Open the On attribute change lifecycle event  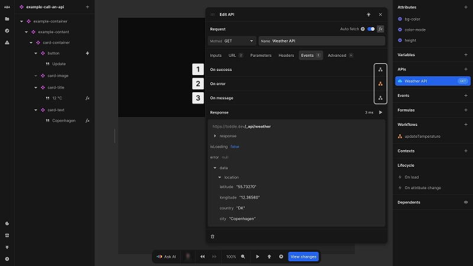tap(423, 188)
